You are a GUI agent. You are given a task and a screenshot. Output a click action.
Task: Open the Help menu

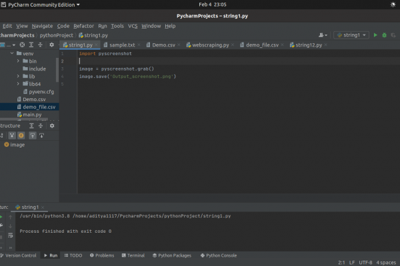pyautogui.click(x=170, y=26)
